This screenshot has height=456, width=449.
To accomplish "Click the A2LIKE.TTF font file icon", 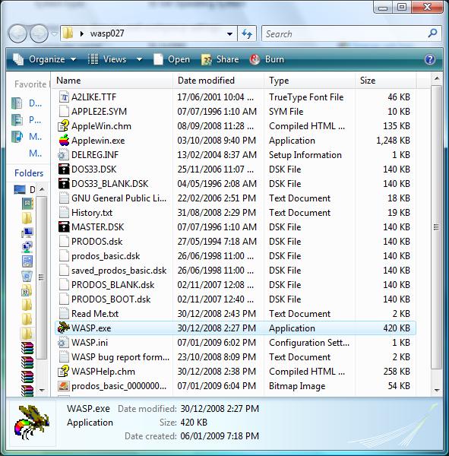I will point(64,97).
